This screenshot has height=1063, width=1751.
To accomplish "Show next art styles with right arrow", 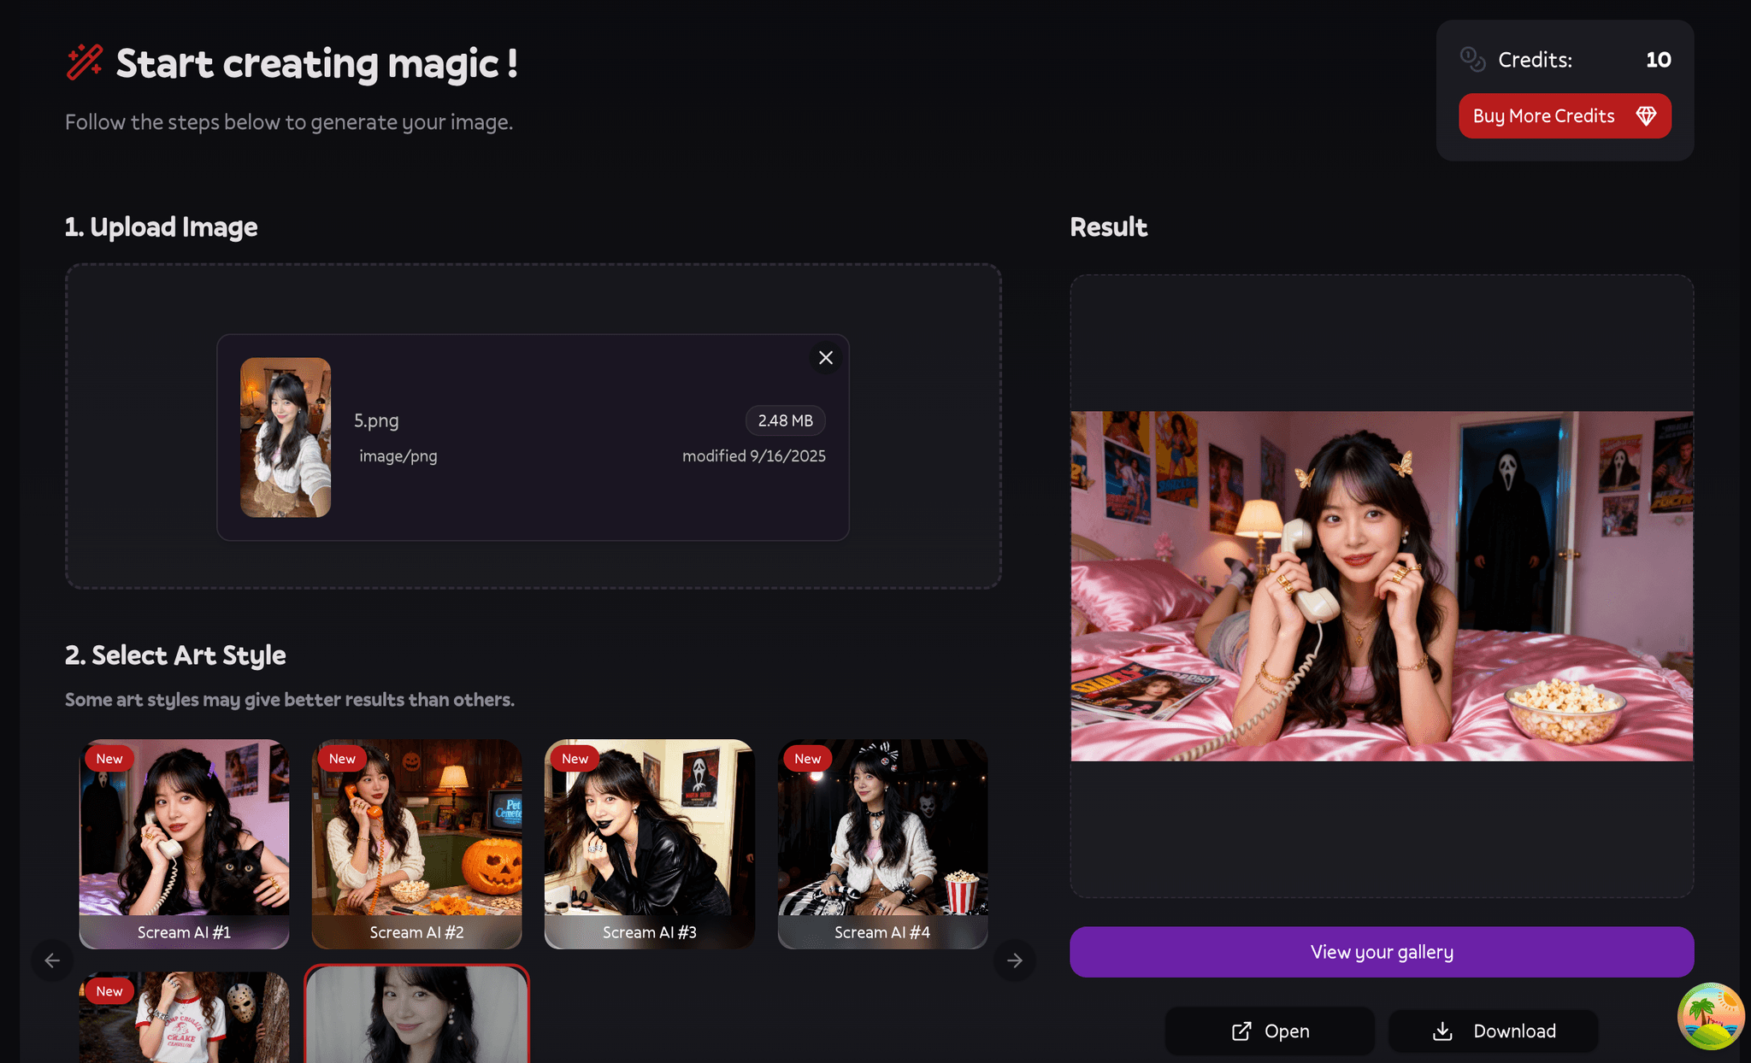I will tap(1015, 960).
